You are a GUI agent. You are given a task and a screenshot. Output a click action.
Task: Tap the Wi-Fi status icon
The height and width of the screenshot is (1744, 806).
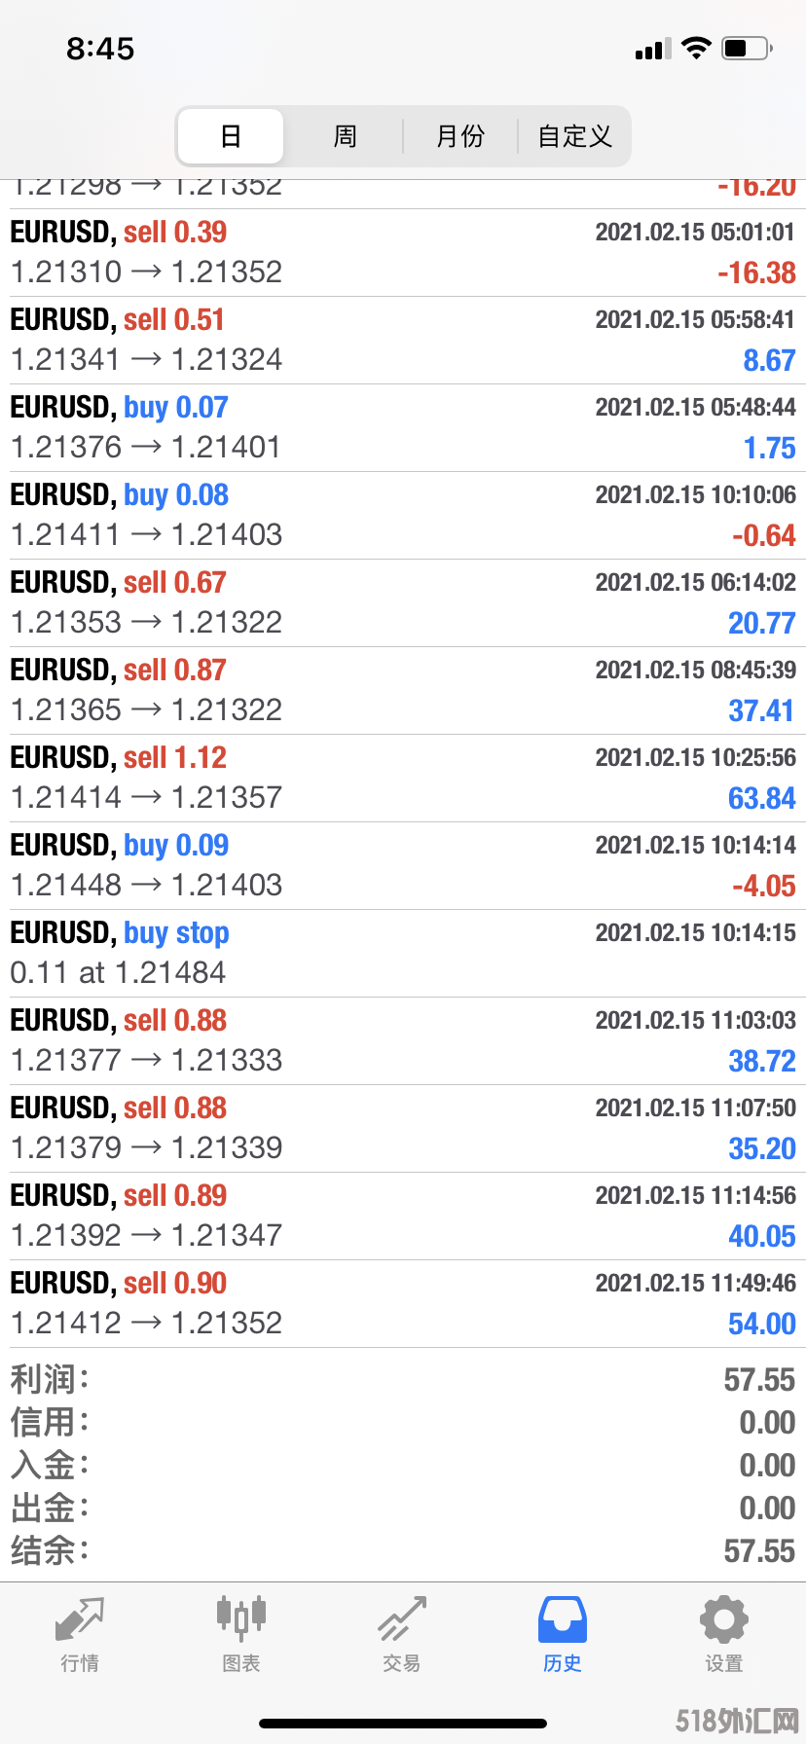tap(696, 48)
